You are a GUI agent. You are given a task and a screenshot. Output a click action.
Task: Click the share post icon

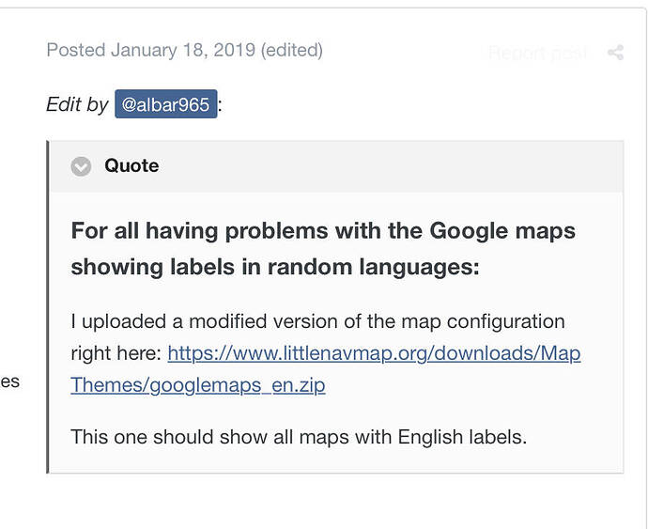[615, 53]
